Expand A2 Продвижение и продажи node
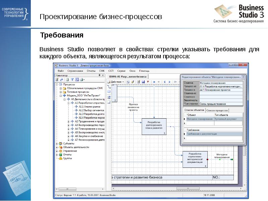Screen dimensions: 268x201 (x=68, y=122)
